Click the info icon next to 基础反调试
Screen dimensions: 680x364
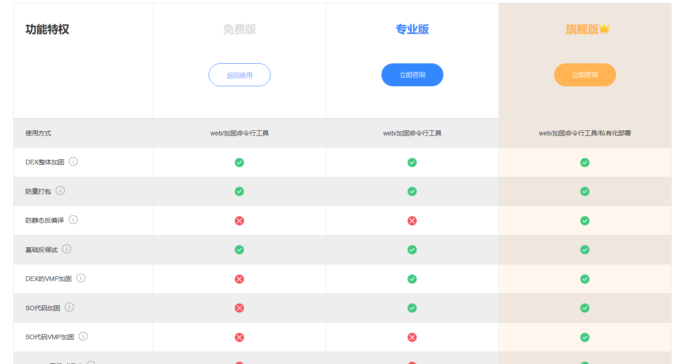67,249
